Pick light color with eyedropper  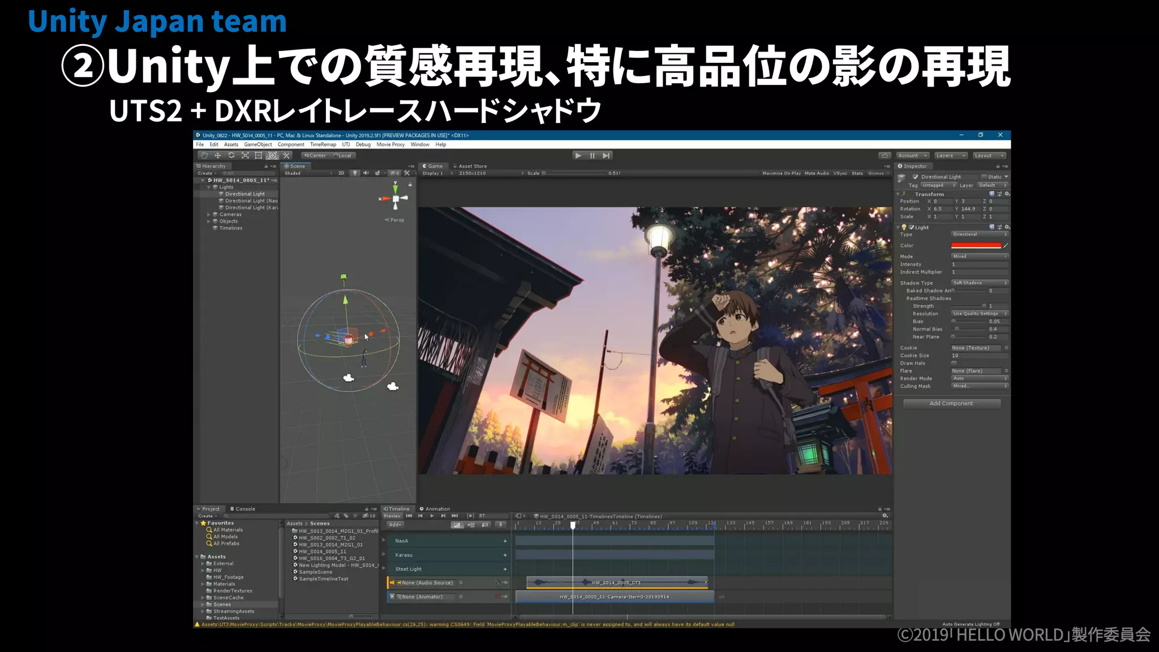tap(1006, 246)
